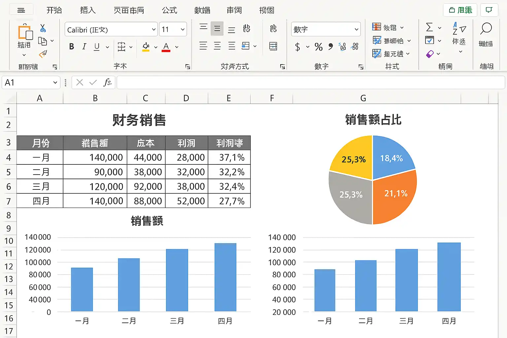The image size is (507, 338).
Task: Switch to the 开始 ribbon tab
Action: [54, 10]
